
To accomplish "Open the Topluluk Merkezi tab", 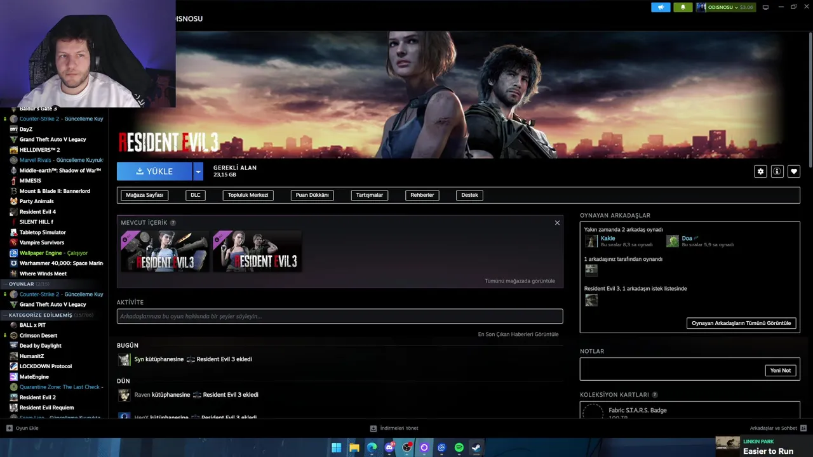I will coord(248,195).
